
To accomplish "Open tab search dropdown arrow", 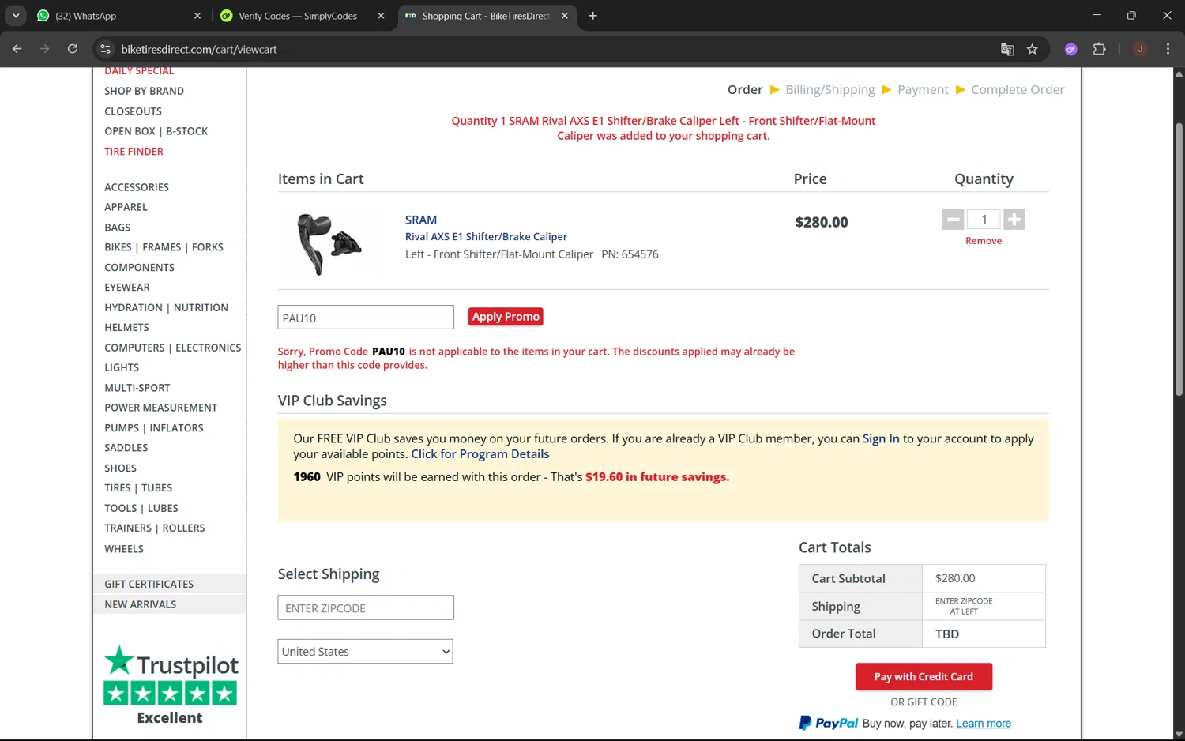I will click(16, 16).
